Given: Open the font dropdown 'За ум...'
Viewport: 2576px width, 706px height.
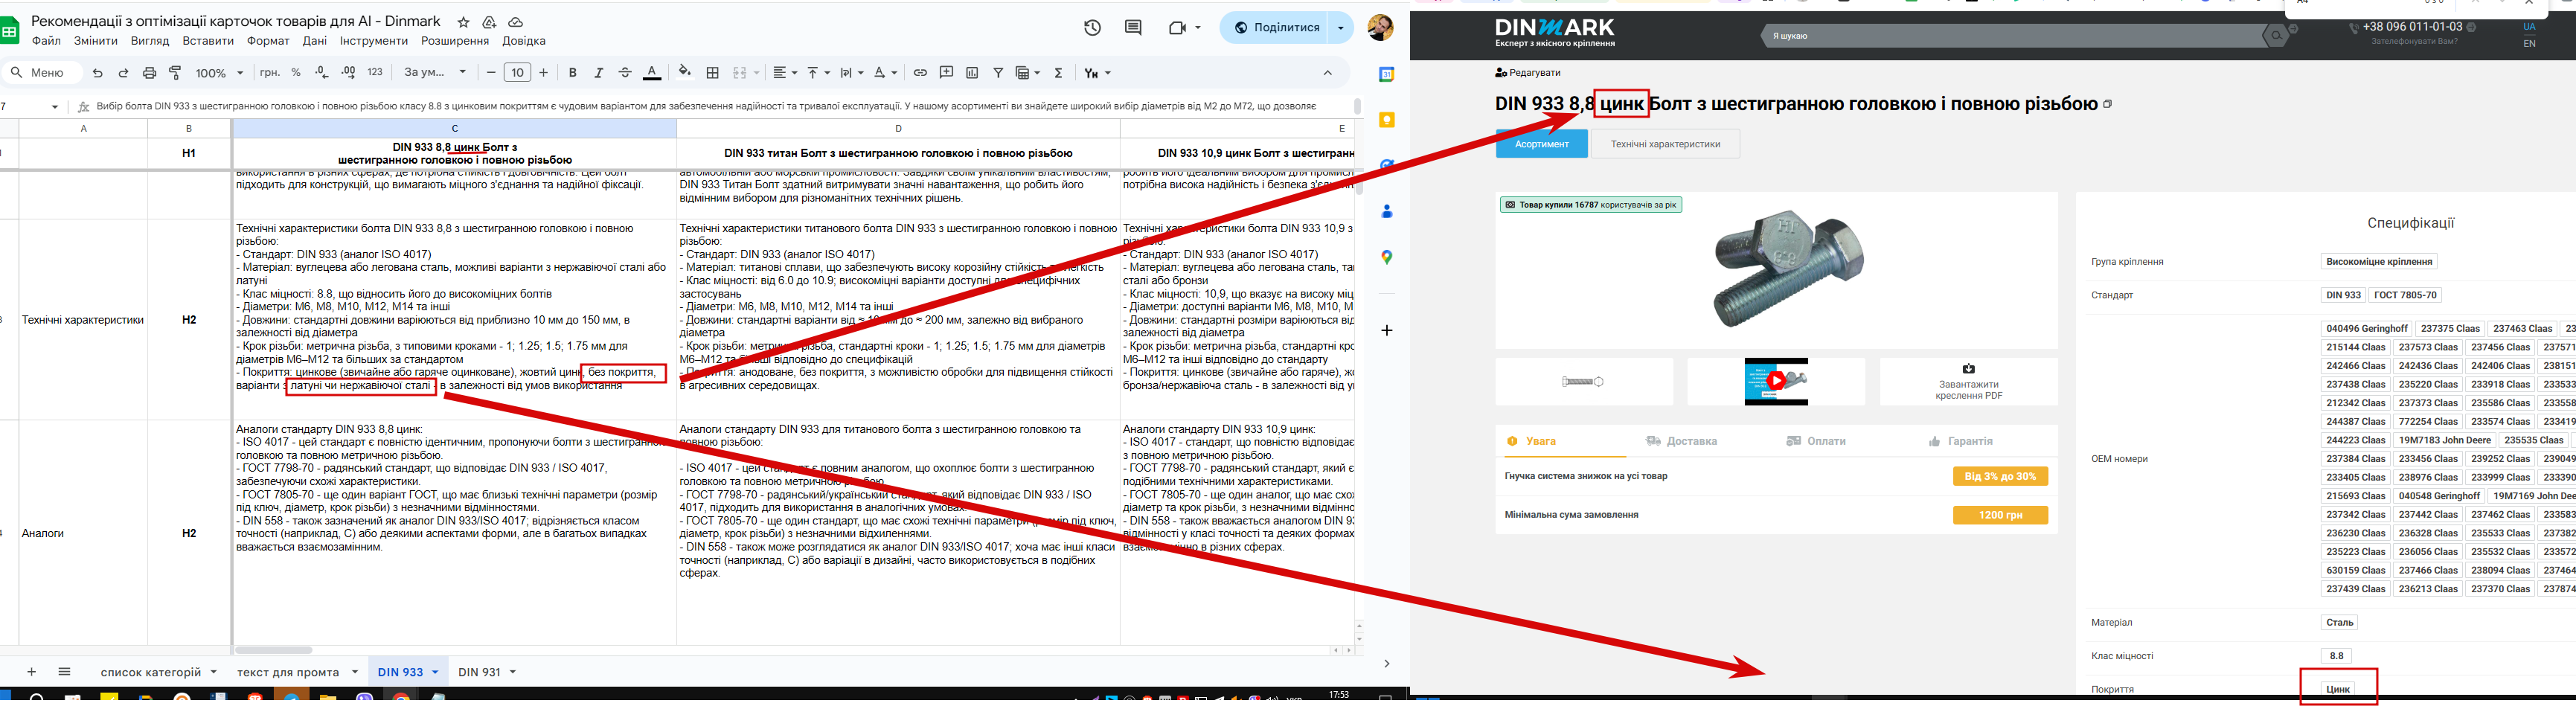Looking at the screenshot, I should pos(435,73).
